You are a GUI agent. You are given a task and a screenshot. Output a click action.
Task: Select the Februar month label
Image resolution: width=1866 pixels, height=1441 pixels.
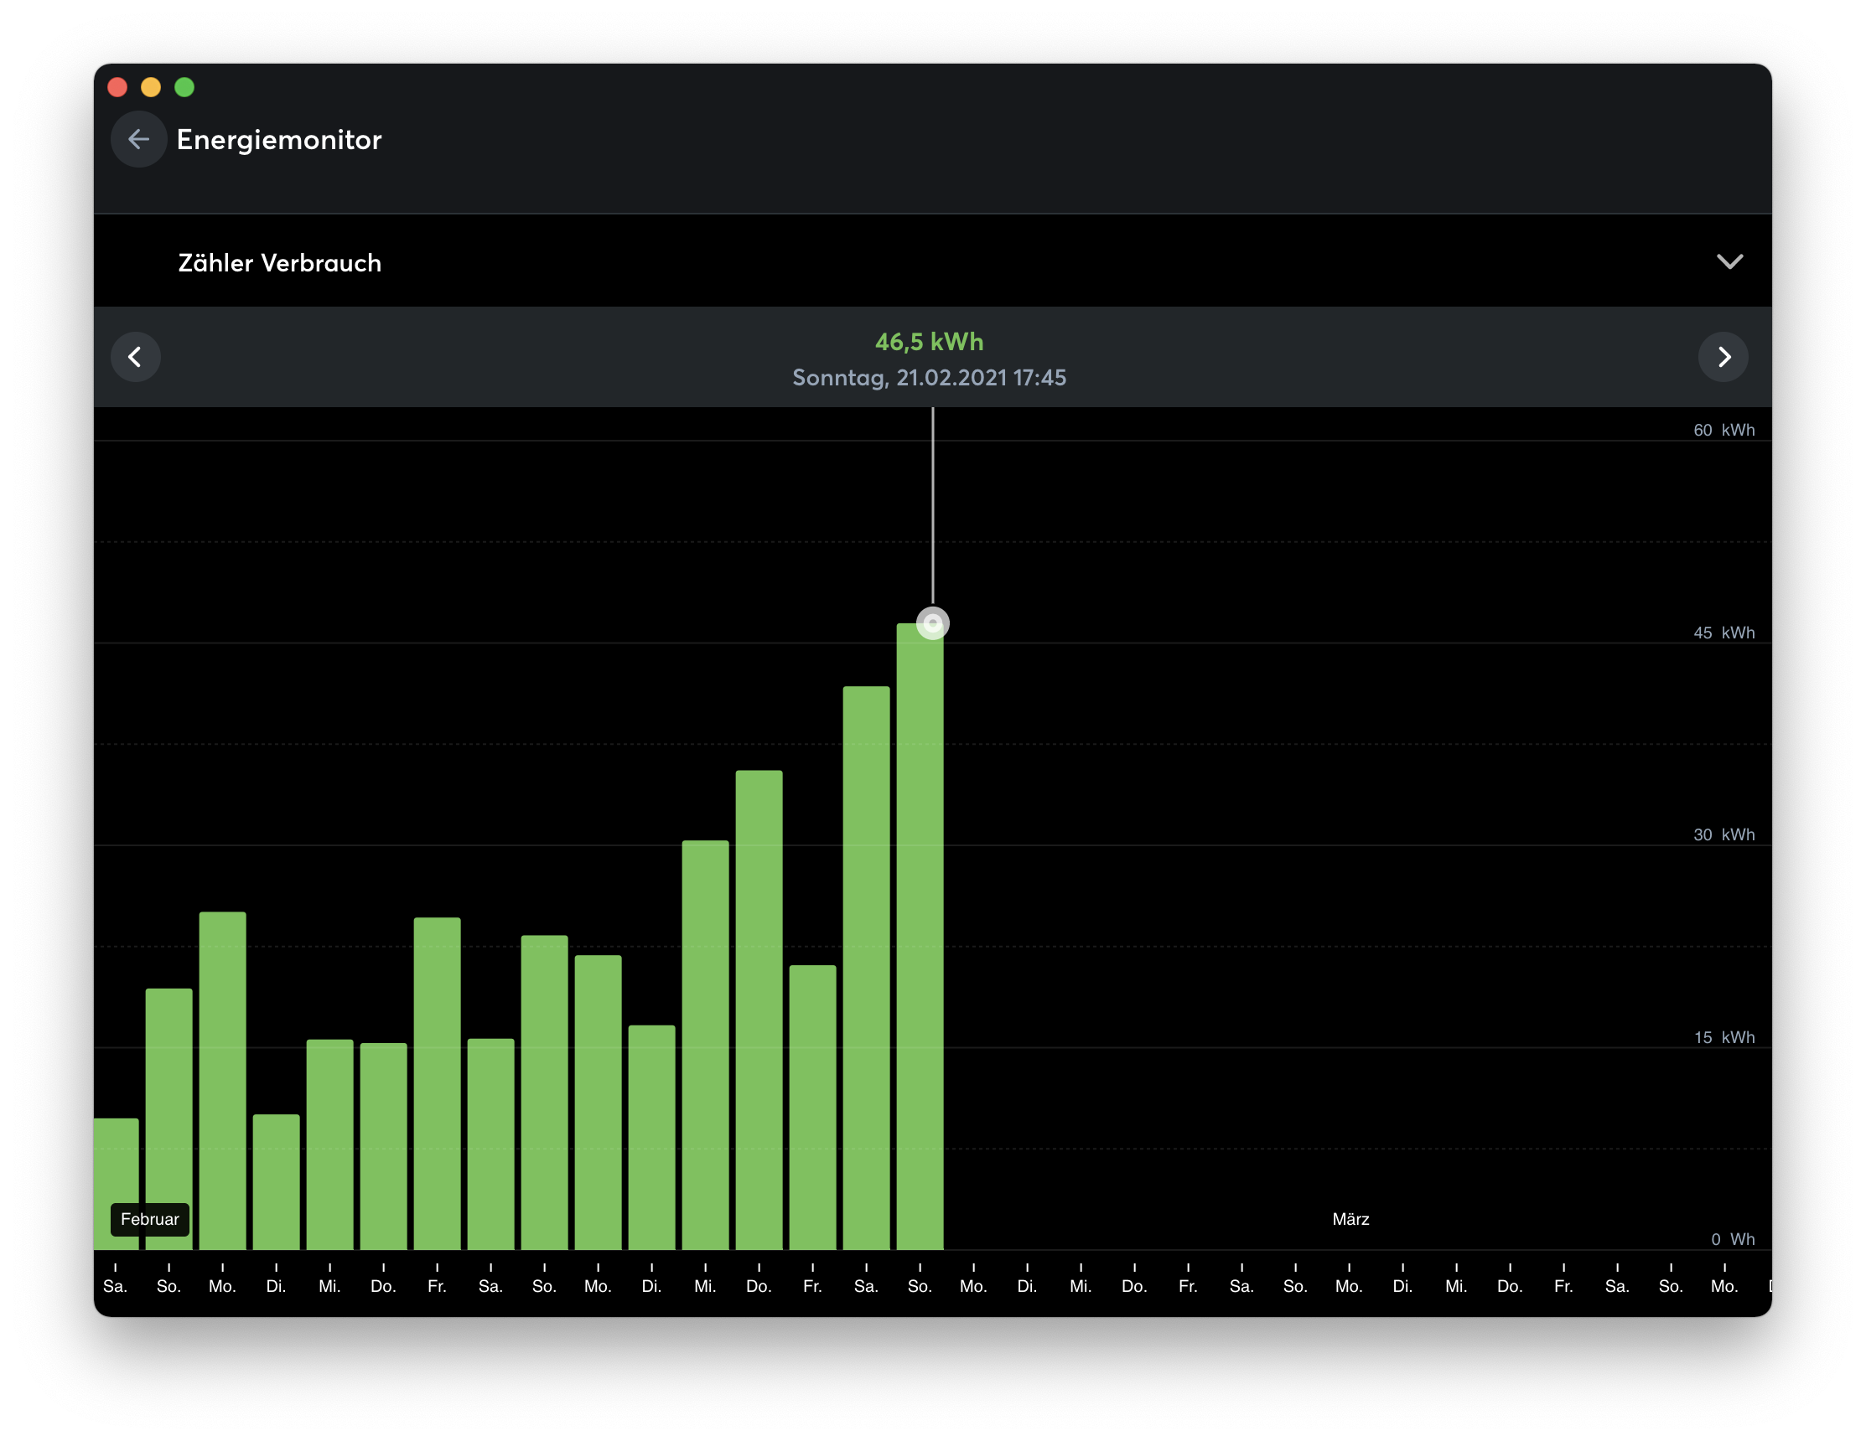point(149,1219)
